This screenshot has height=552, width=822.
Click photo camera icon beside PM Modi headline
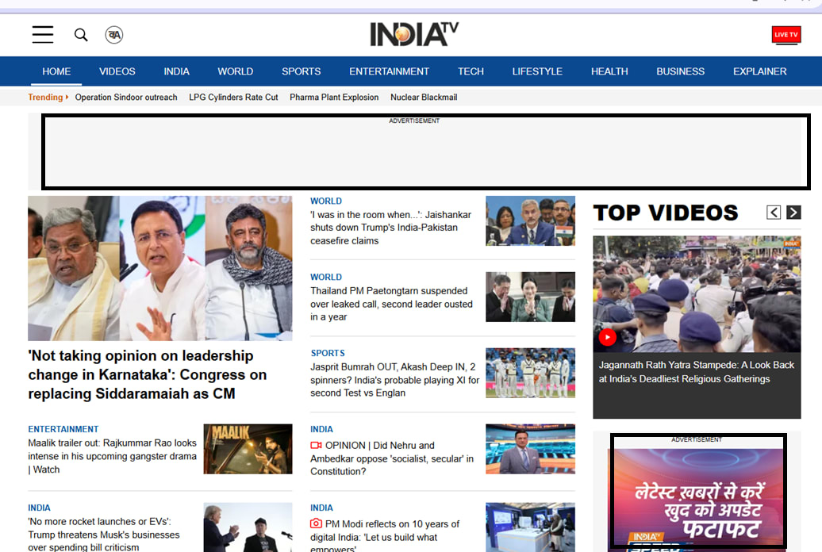click(316, 523)
